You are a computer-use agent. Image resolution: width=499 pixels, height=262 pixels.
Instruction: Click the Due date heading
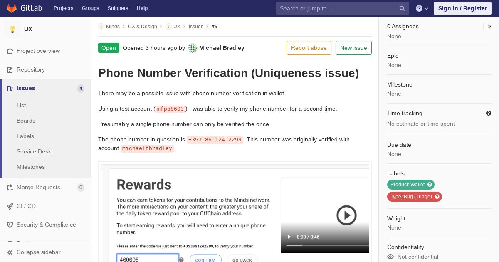[399, 145]
